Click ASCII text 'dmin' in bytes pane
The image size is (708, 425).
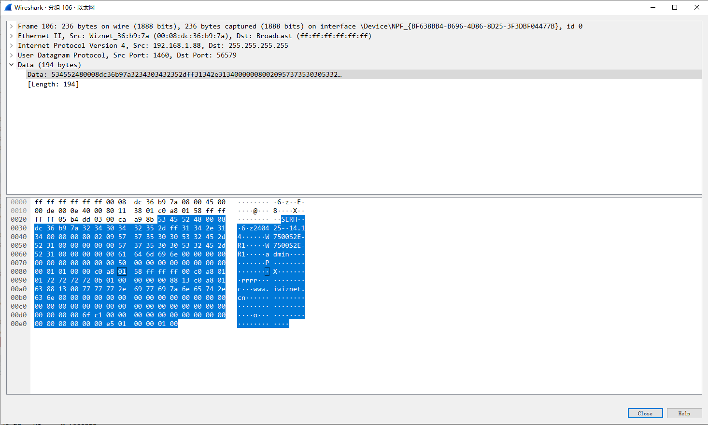pyautogui.click(x=281, y=254)
